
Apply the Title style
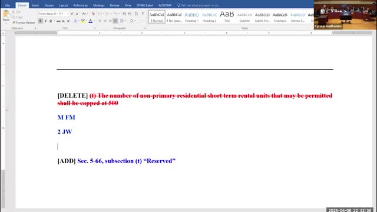pyautogui.click(x=227, y=17)
